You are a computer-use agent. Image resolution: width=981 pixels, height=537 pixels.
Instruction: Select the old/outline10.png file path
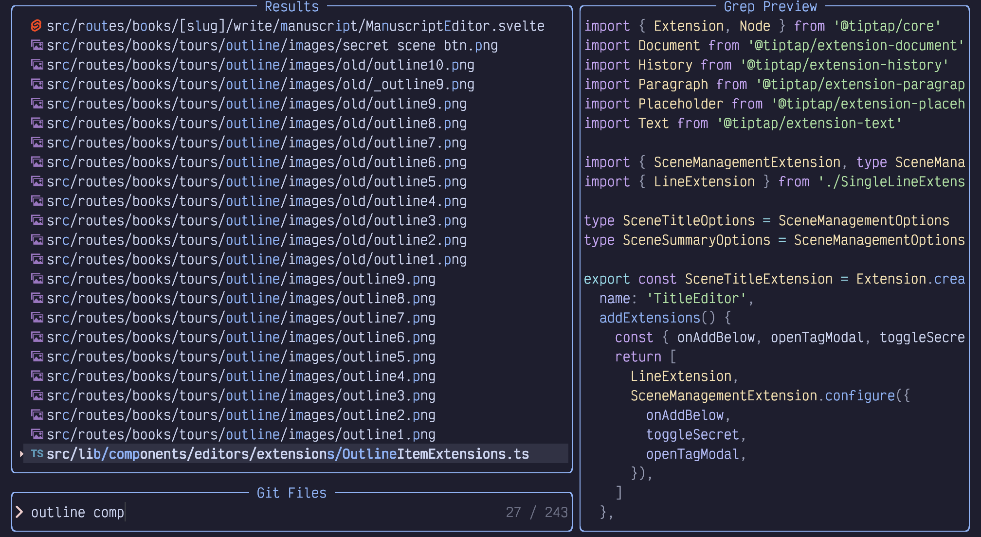click(260, 65)
